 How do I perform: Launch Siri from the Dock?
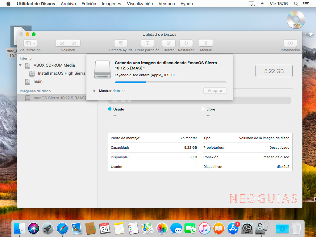(33, 229)
